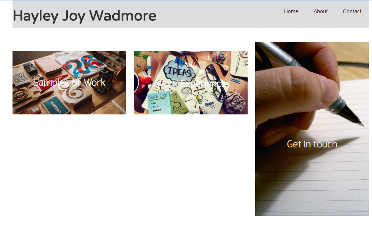Click the crumpled paper ball in notebook image
Screen dimensions: 372x233
point(234,102)
